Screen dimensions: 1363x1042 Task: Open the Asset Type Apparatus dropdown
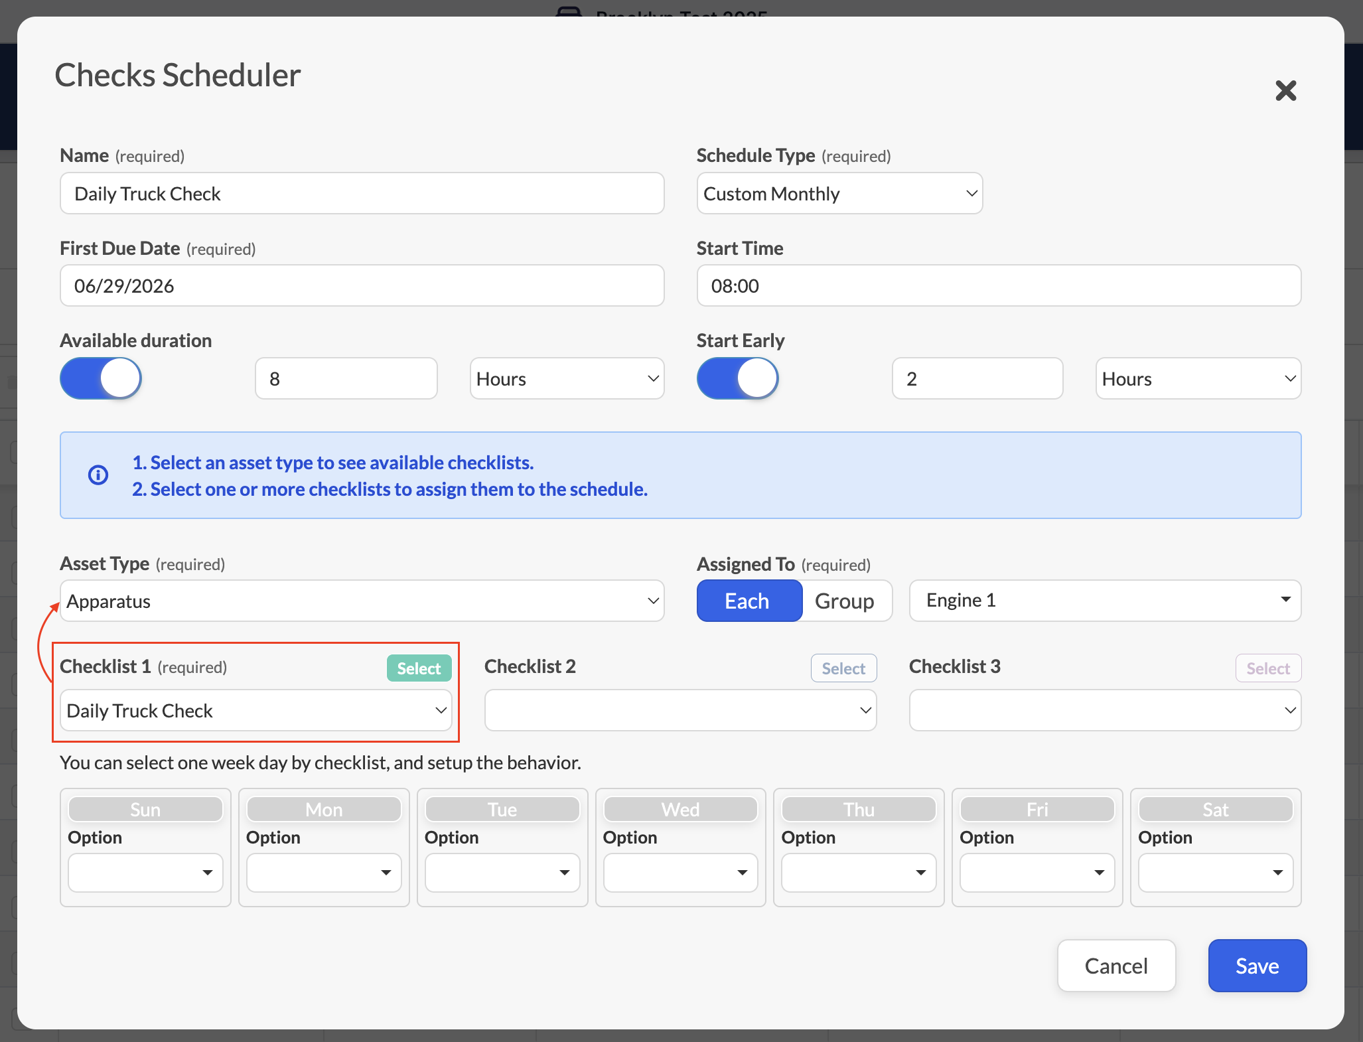pos(362,601)
